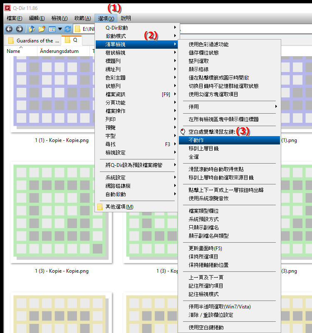
Task: Click the mouse icon beside 空白處雙擊滑鼠左鍵
Action: [183, 132]
